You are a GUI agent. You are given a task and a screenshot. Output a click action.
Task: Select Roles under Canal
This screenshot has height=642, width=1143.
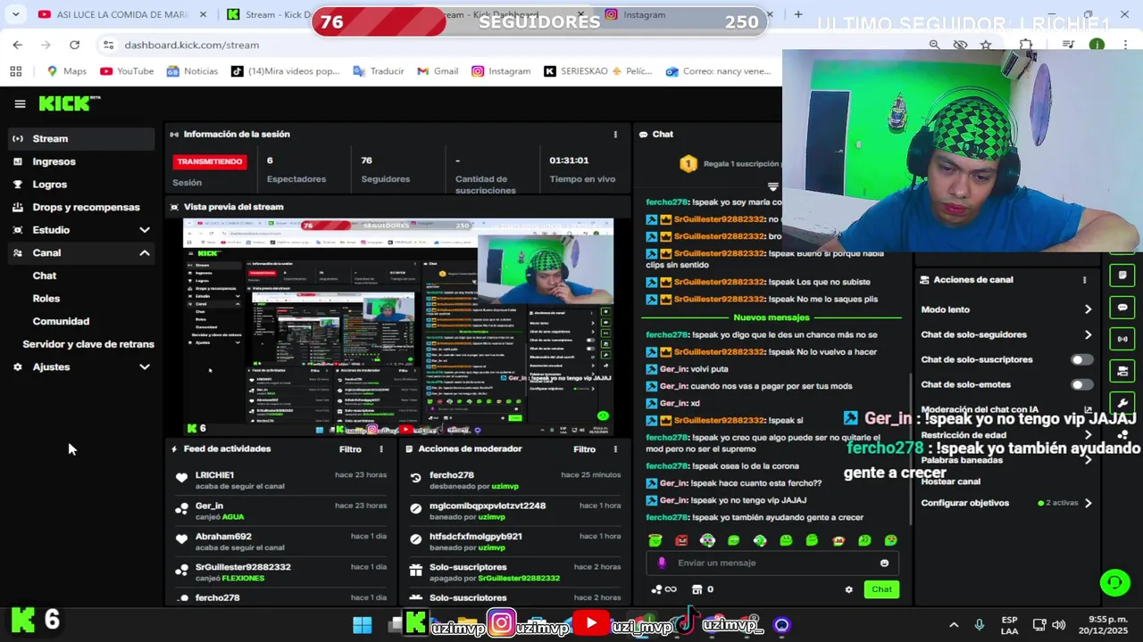click(46, 299)
